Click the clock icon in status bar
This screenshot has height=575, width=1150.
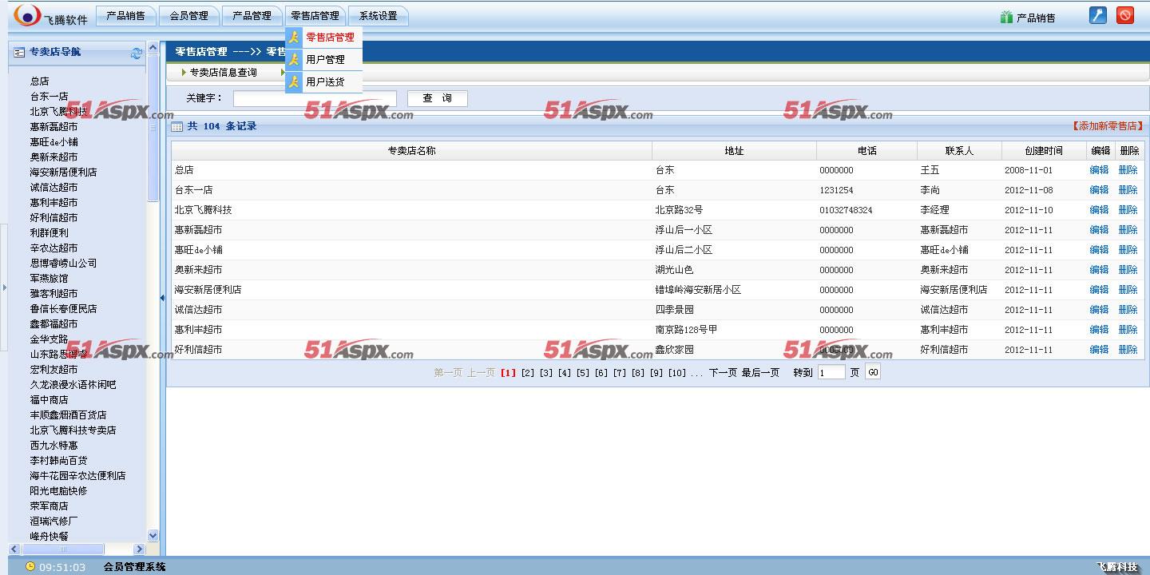click(x=30, y=567)
